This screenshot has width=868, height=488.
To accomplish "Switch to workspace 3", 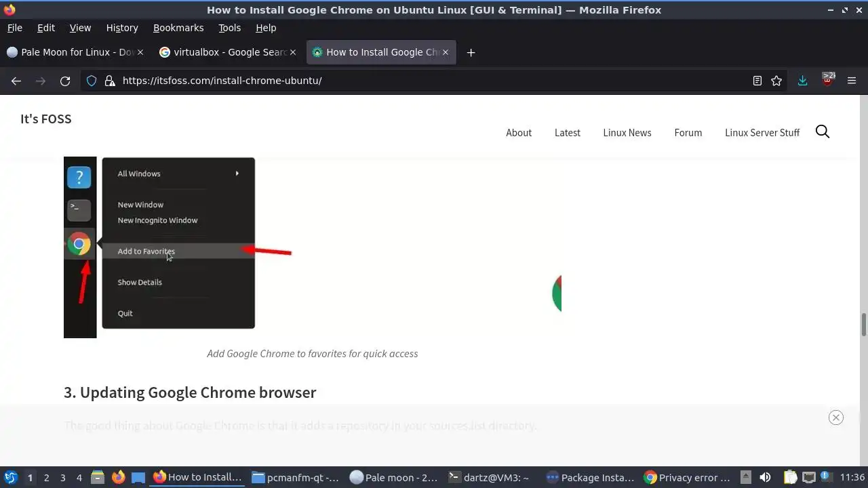I will [62, 478].
